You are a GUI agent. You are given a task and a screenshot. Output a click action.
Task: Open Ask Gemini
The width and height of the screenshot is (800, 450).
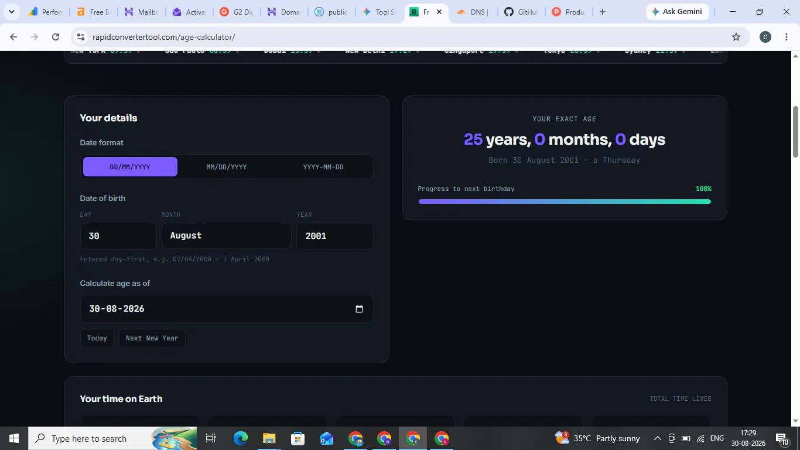point(677,12)
